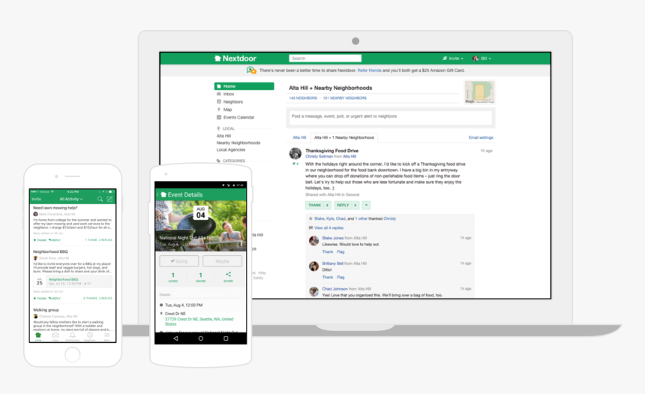Viewport: 645px width, 394px height.
Task: Open the Invite dropdown in laptop header
Action: tap(453, 59)
